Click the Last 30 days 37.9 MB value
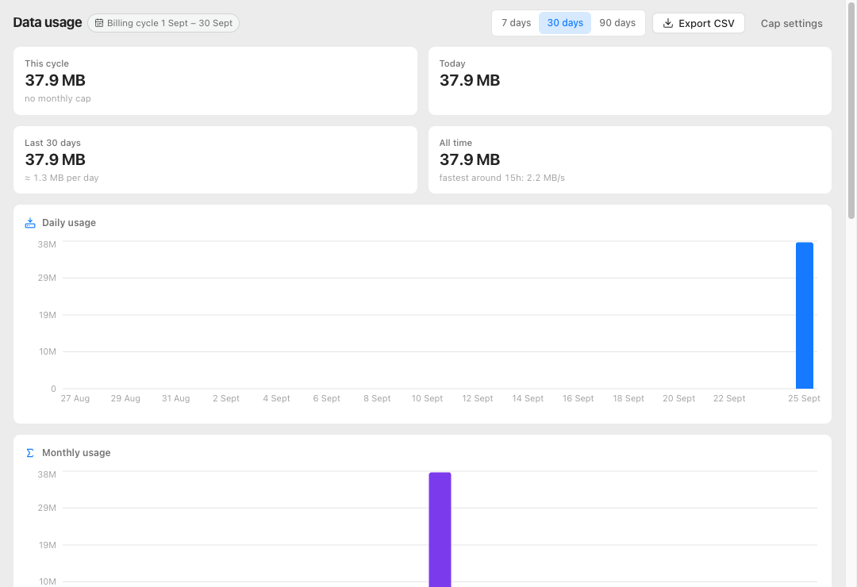 (x=56, y=159)
